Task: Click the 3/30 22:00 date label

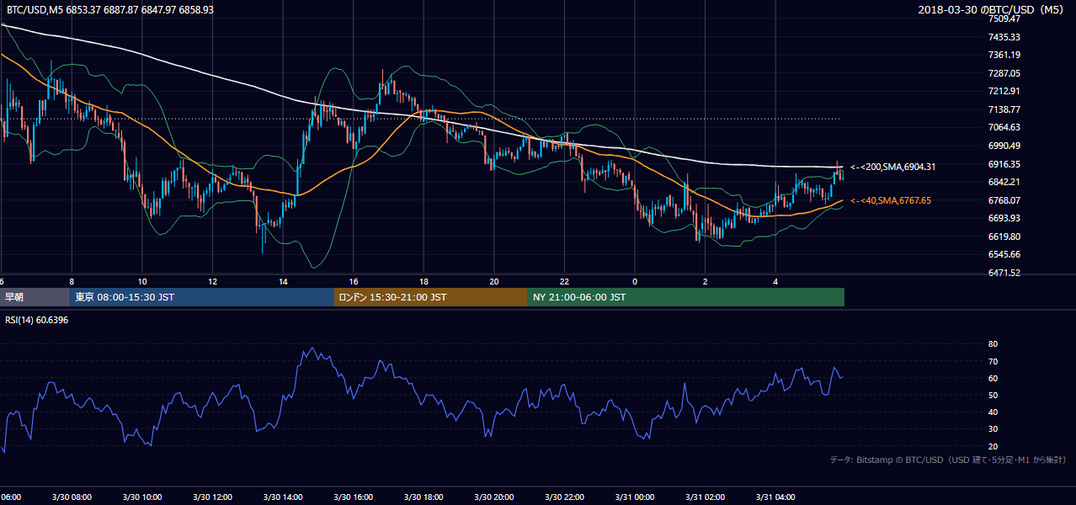Action: 564,497
